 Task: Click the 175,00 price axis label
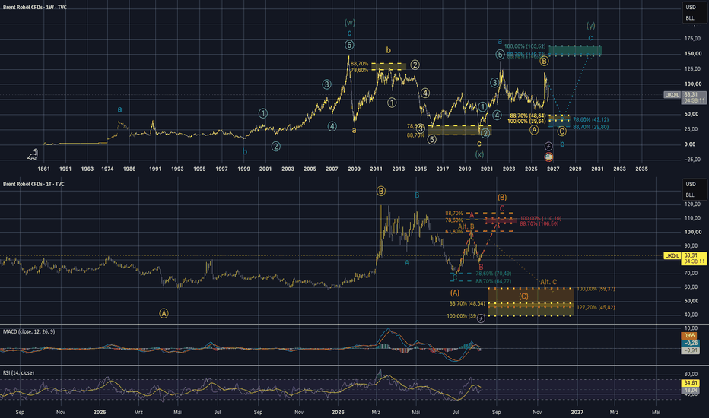point(693,39)
